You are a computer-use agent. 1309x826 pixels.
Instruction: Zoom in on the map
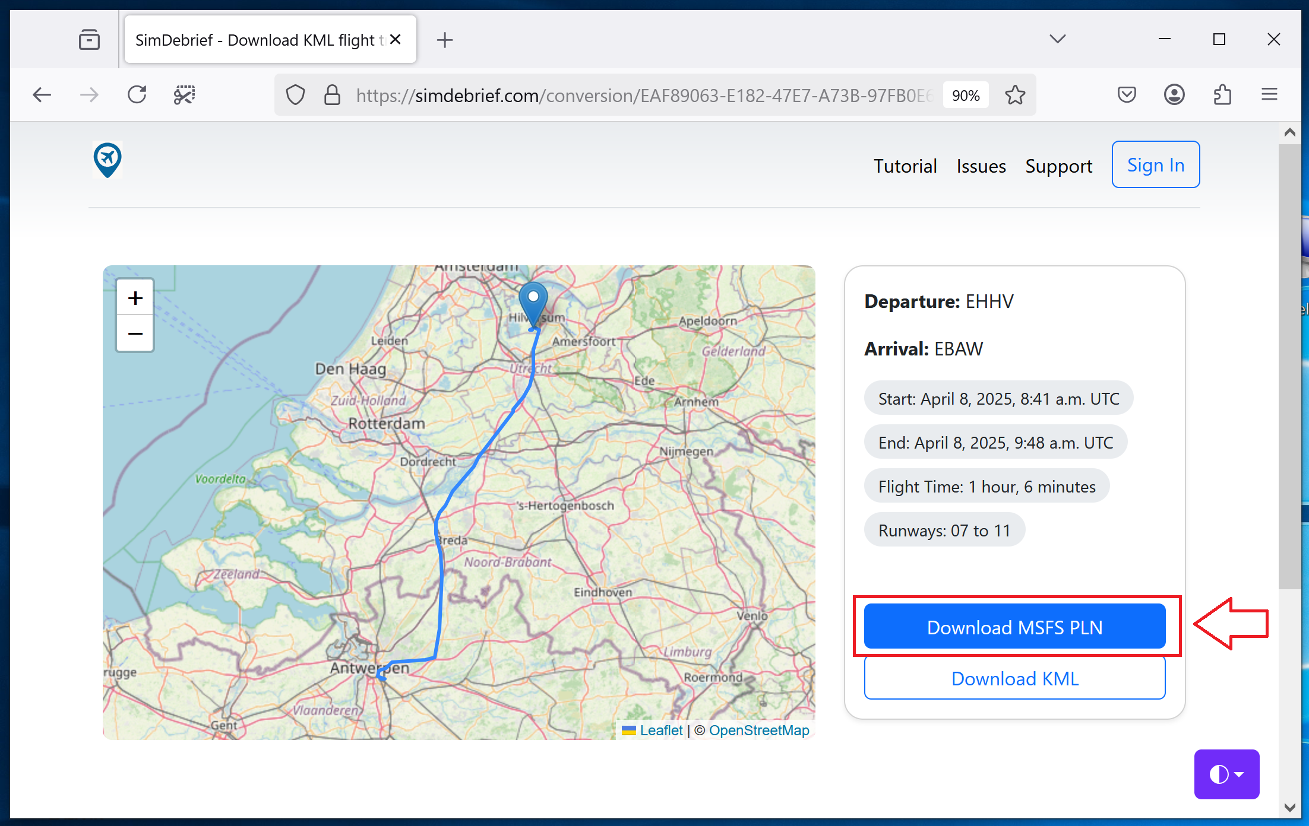point(135,298)
